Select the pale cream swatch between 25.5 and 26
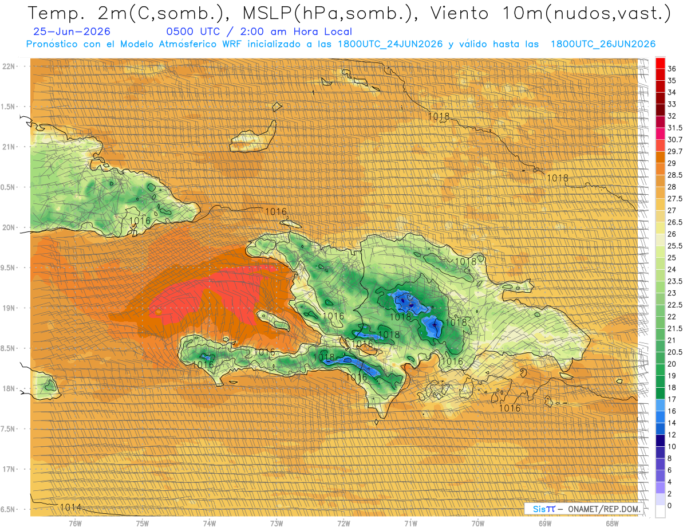The width and height of the screenshot is (687, 531). click(660, 239)
